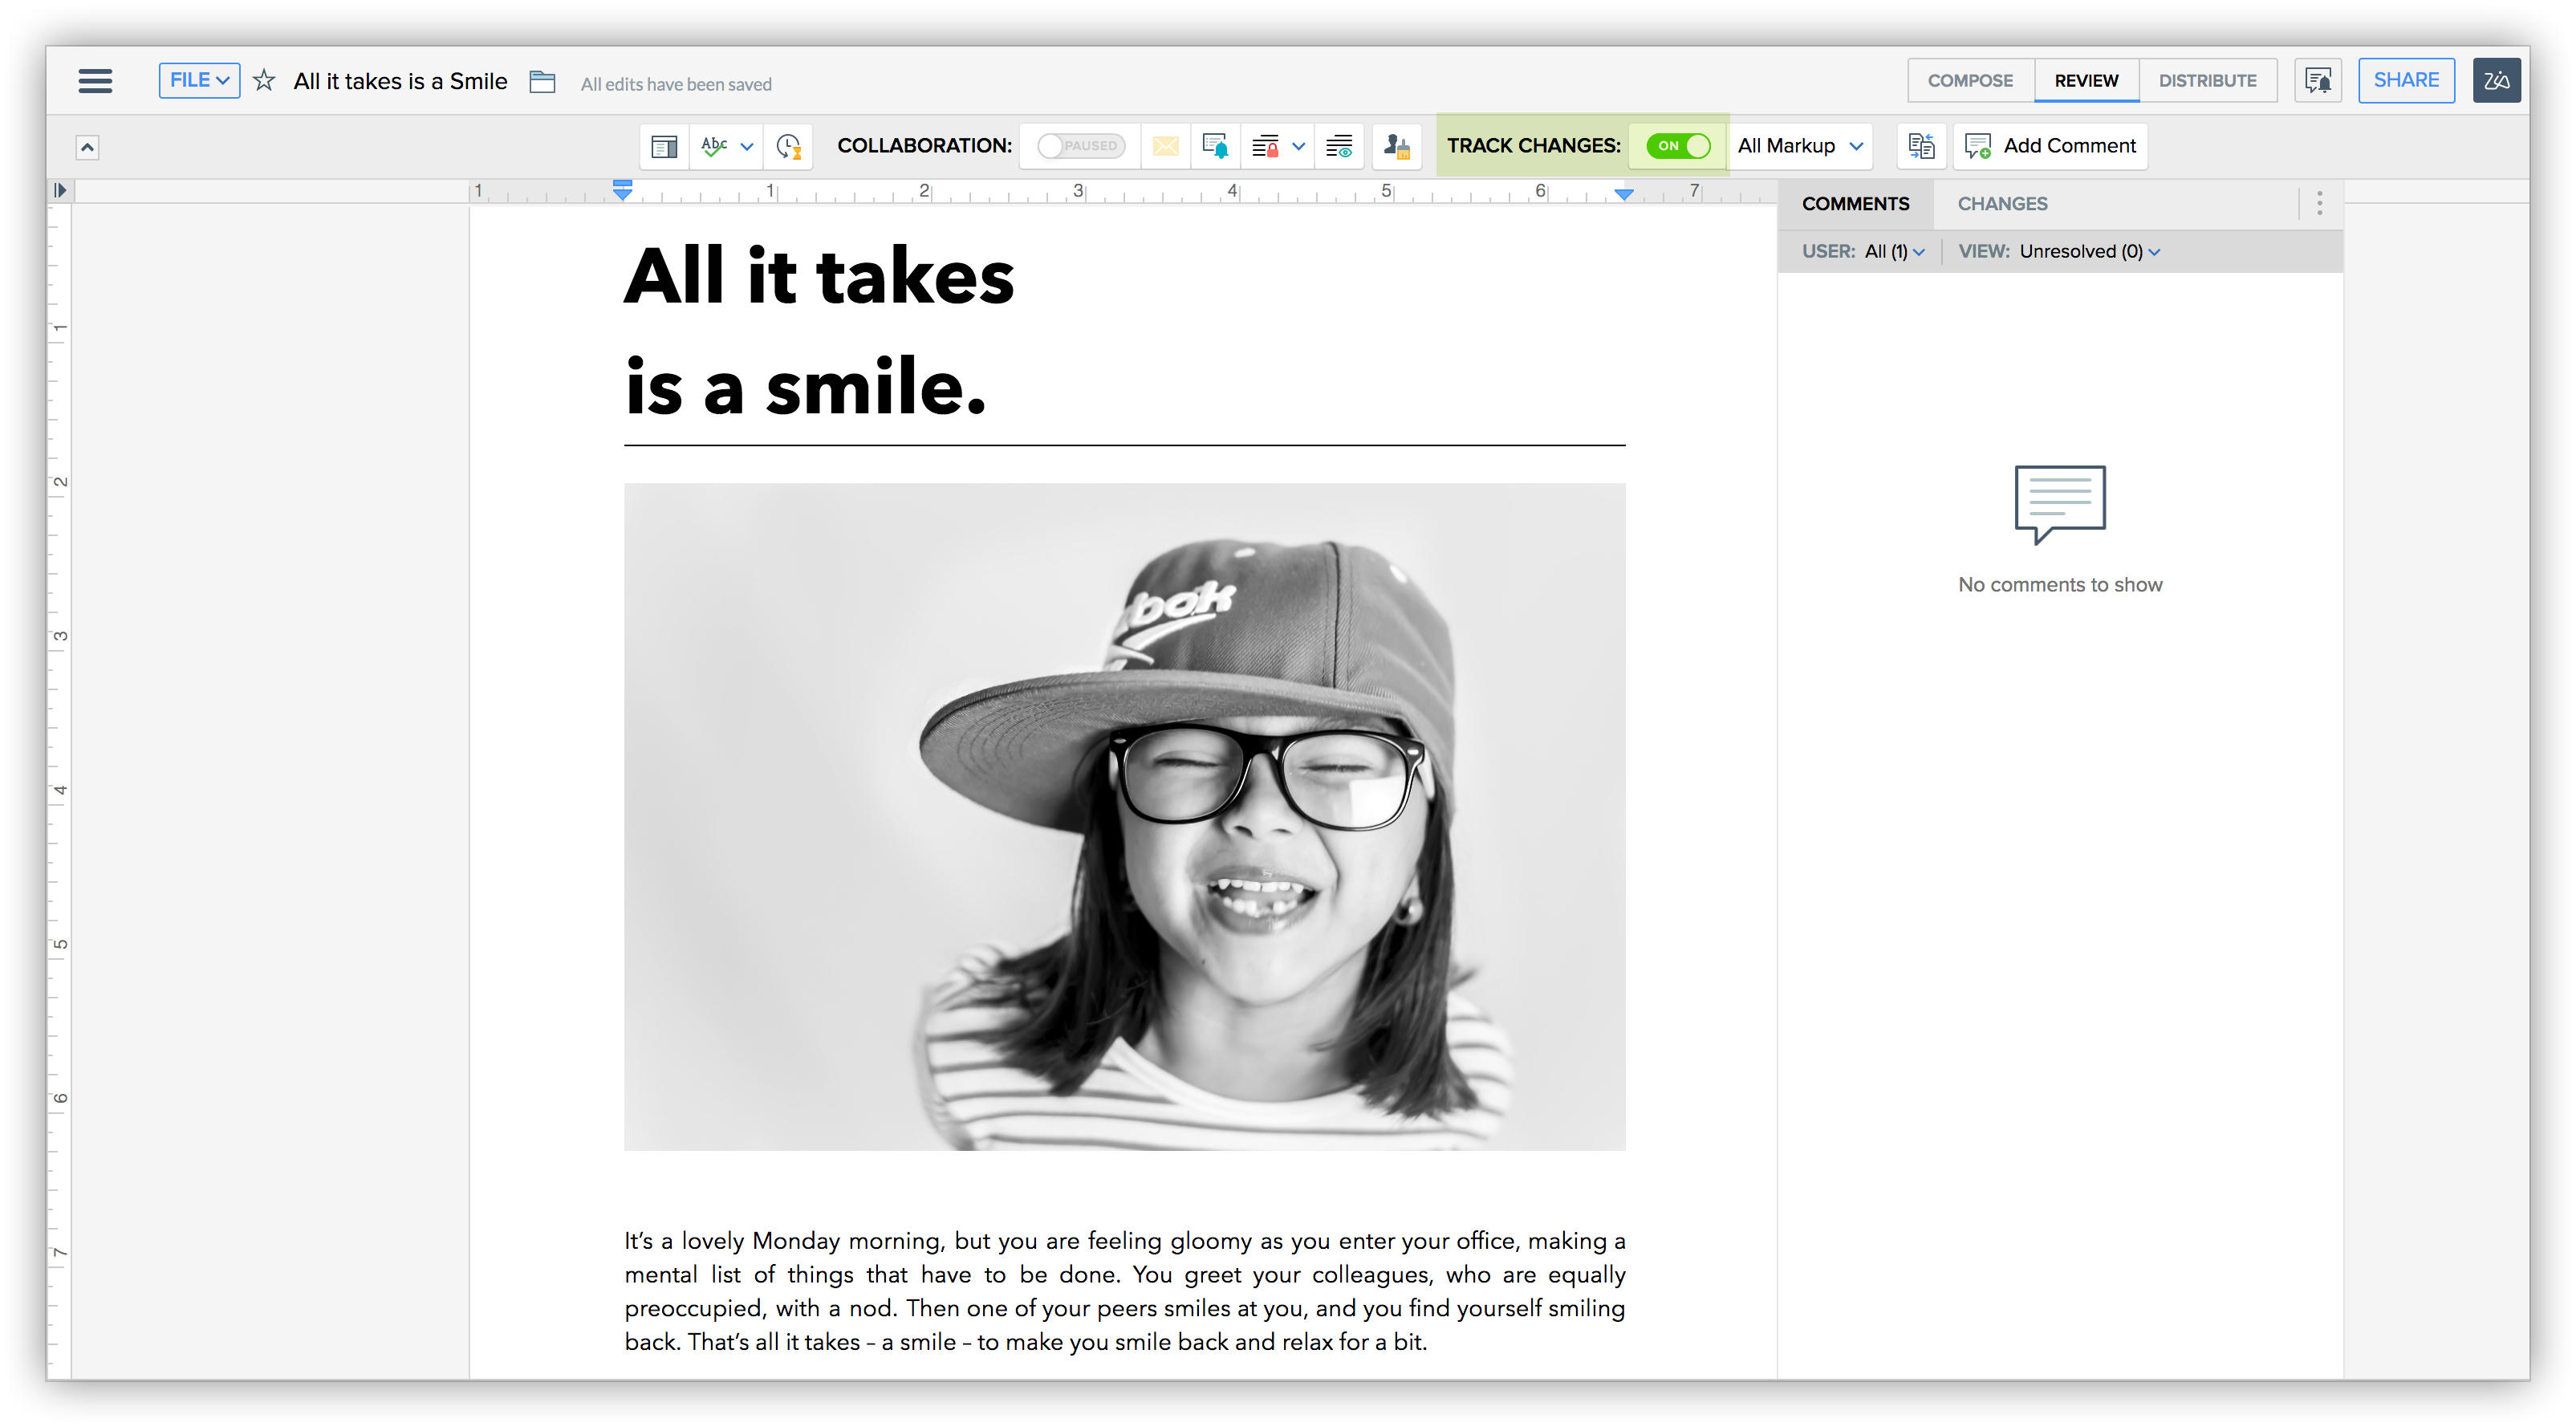Toggle the paused Collaboration switch
2576x1427 pixels.
[1081, 146]
